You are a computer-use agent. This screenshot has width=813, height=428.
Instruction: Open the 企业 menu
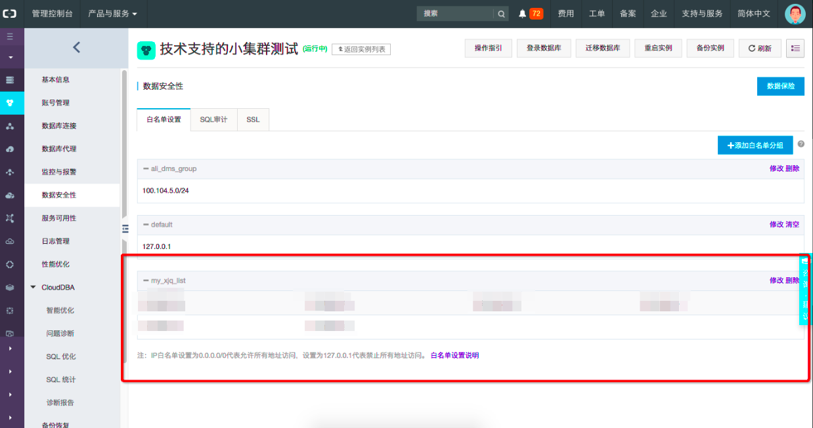pyautogui.click(x=659, y=14)
